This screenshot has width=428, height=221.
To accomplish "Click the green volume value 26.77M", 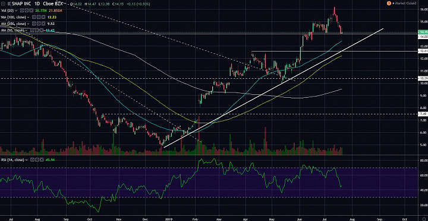I will (x=41, y=11).
